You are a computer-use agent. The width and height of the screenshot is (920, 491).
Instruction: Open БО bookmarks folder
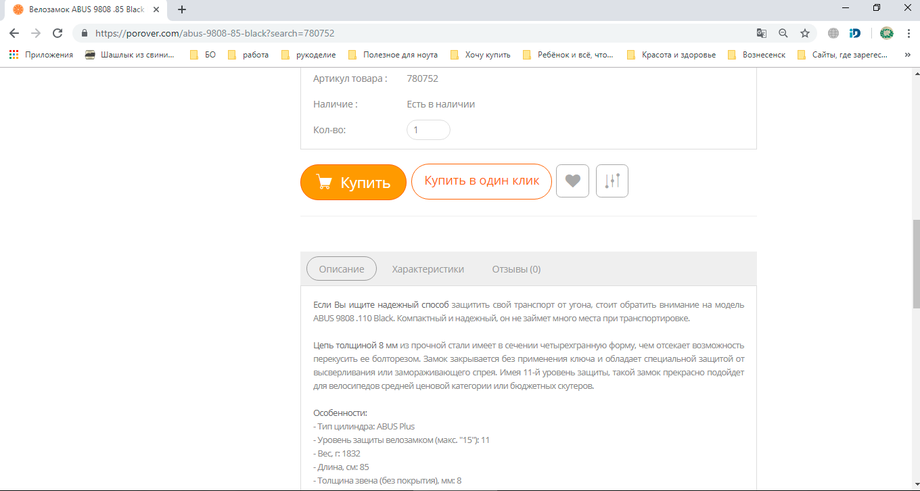click(x=203, y=55)
